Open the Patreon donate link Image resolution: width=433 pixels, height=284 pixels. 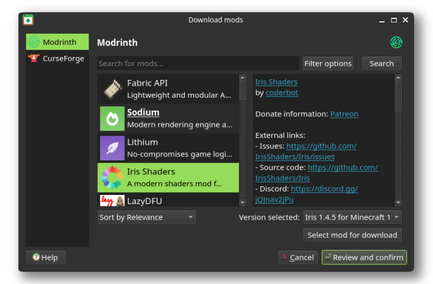344,114
